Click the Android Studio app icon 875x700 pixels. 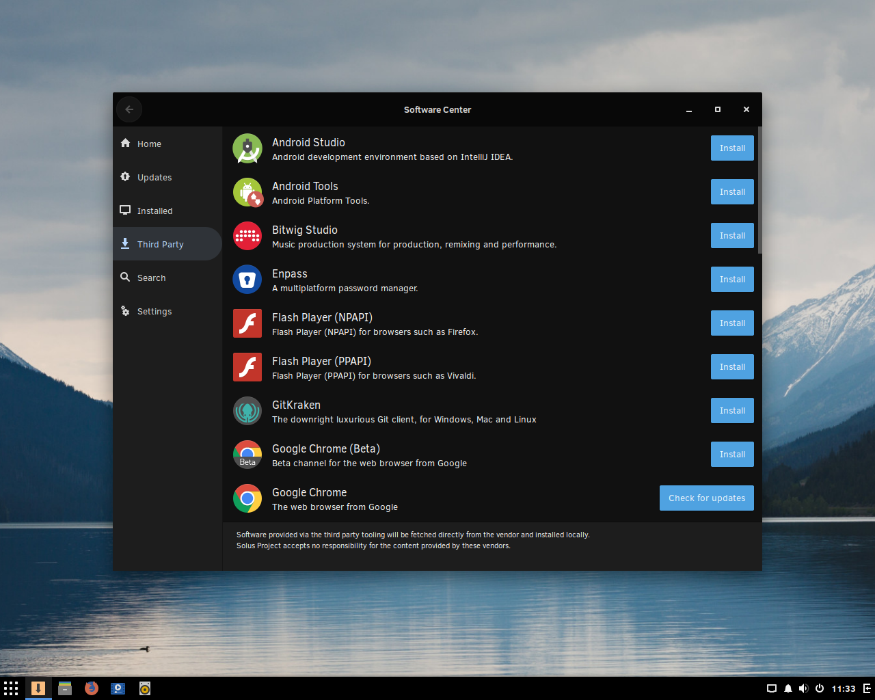coord(247,148)
